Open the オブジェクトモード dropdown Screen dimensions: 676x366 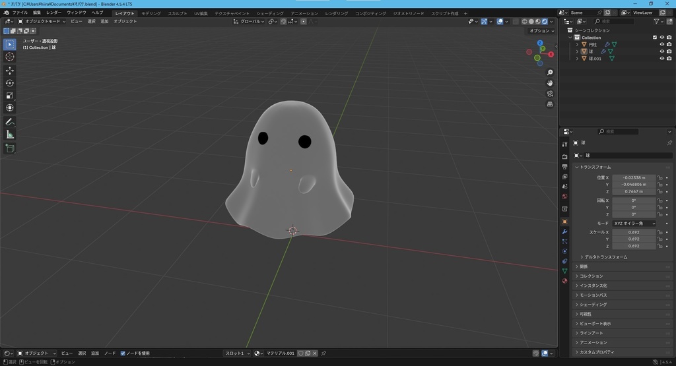tap(42, 21)
